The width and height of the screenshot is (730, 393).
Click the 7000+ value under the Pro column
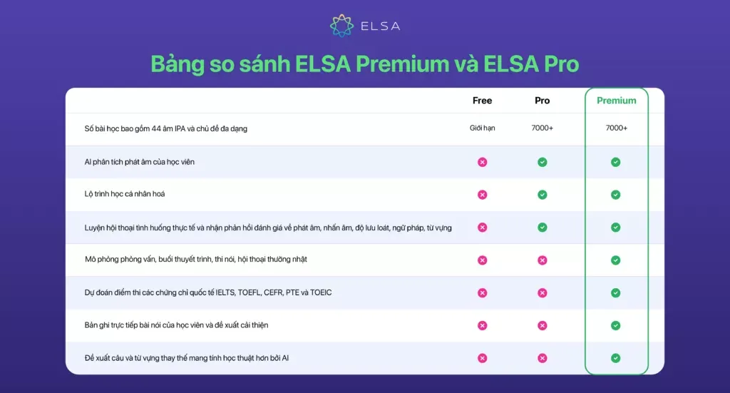tap(543, 128)
